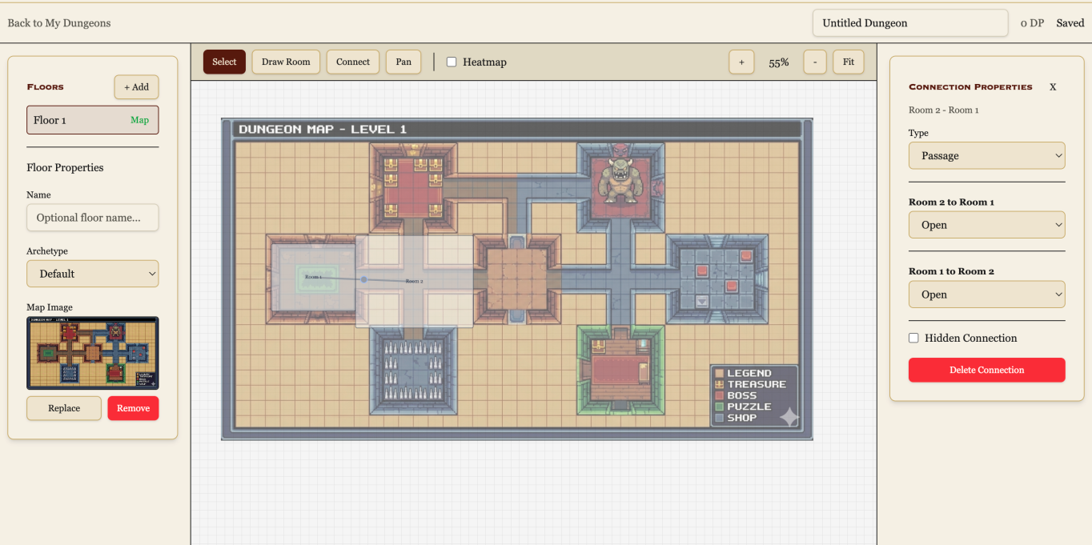Select Room 2 overlay on the map
This screenshot has height=545, width=1092.
(x=414, y=281)
